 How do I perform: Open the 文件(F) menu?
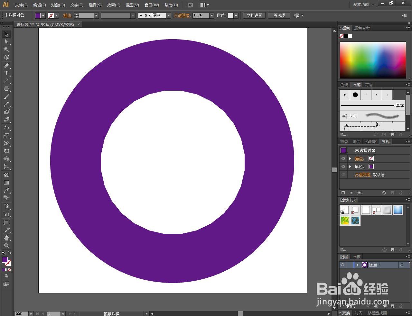[21, 5]
